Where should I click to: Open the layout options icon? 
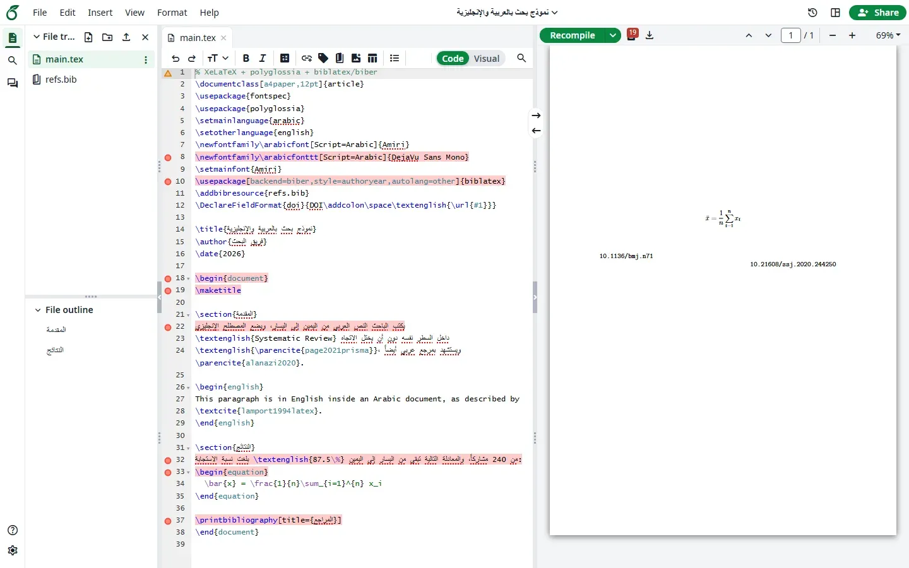pyautogui.click(x=835, y=13)
